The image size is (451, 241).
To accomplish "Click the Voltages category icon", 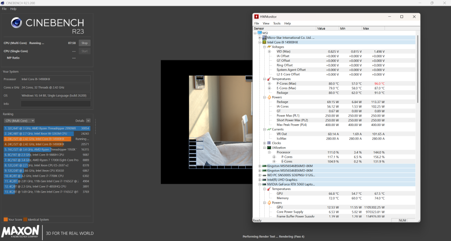I will click(269, 47).
